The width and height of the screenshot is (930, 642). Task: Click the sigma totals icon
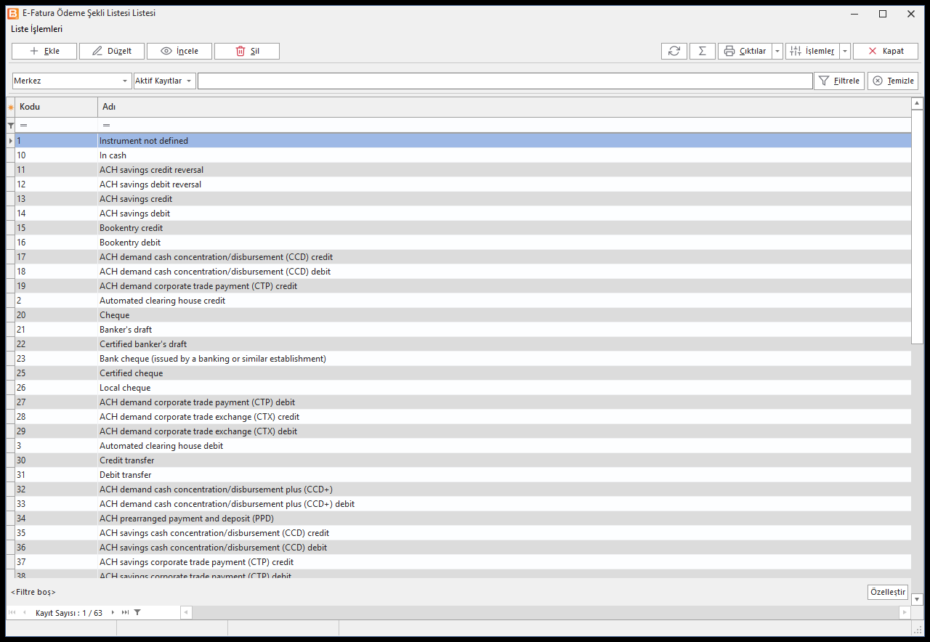click(x=703, y=51)
